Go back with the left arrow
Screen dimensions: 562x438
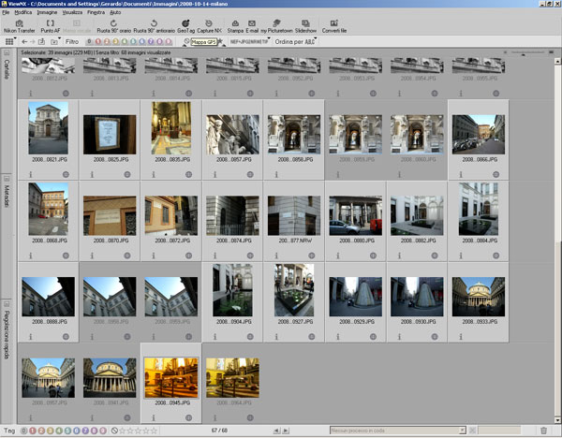(x=24, y=42)
